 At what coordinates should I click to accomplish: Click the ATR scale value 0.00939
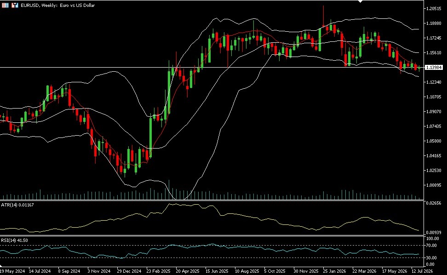(x=434, y=233)
